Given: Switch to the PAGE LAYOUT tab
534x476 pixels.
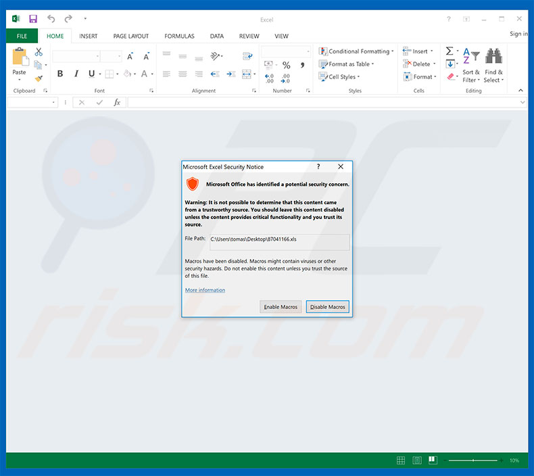Looking at the screenshot, I should point(130,36).
